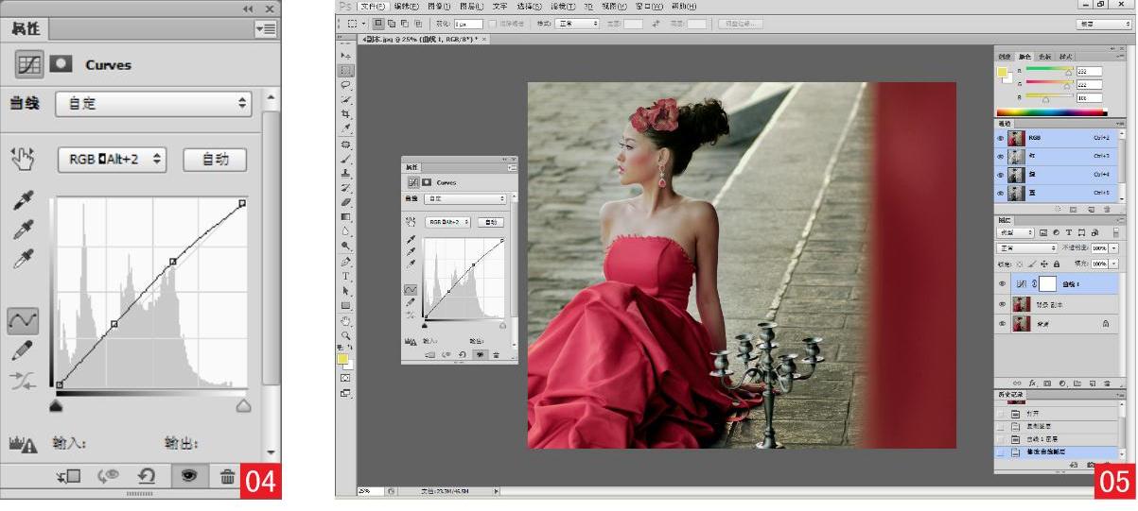Select the Eraser tool in Photoshop toolbox
The height and width of the screenshot is (511, 1138).
coord(346,201)
